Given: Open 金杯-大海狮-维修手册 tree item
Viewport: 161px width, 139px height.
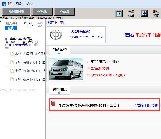Looking at the screenshot, I should 30,54.
